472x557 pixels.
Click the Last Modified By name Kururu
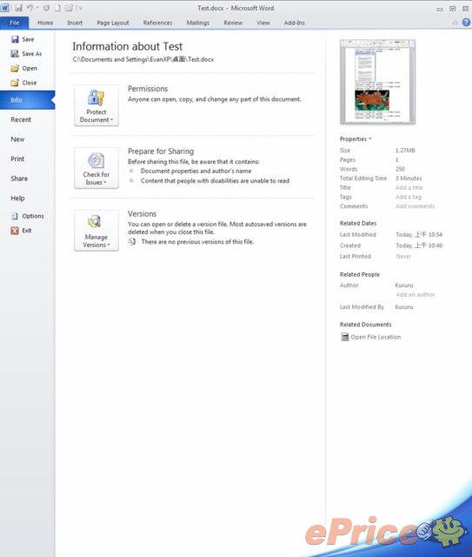tap(404, 307)
